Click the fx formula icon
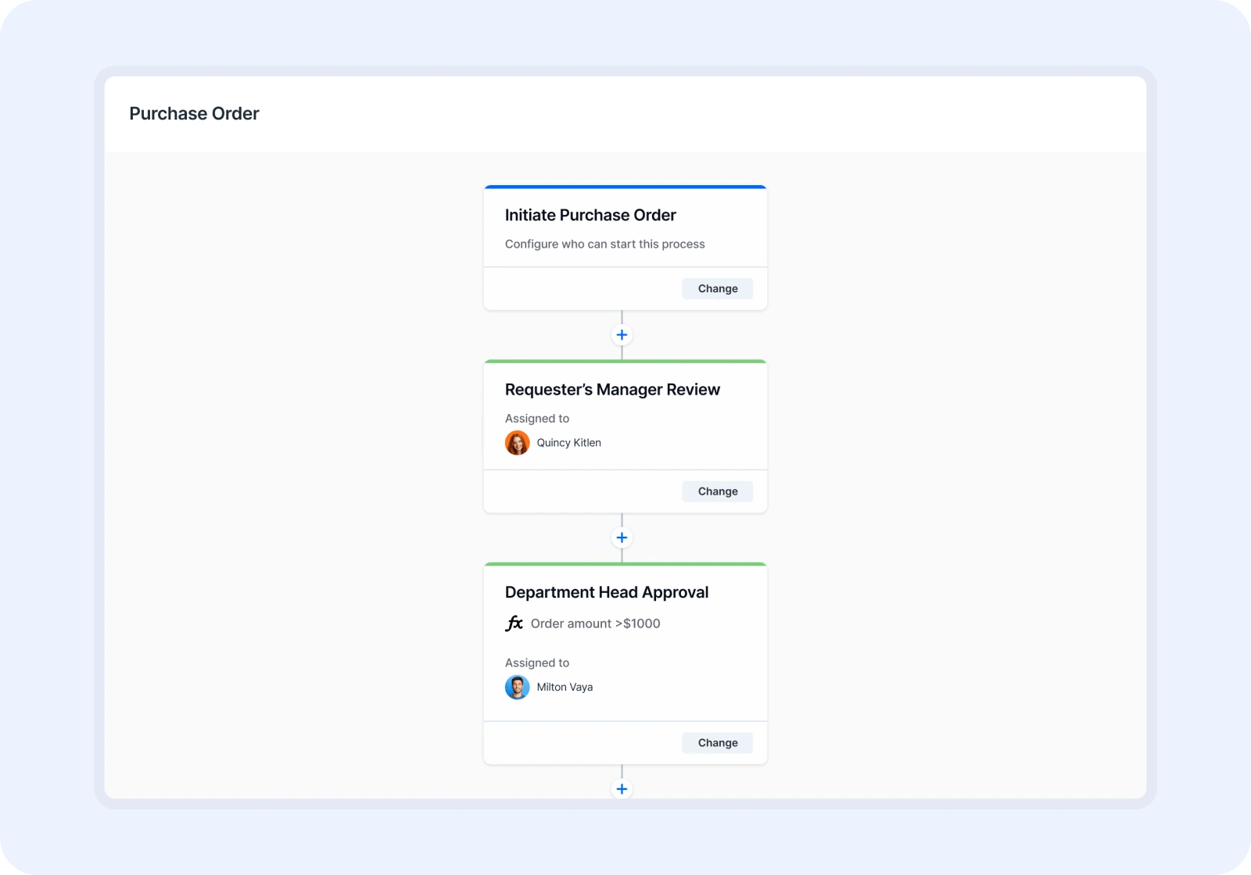The image size is (1251, 875). (x=514, y=623)
